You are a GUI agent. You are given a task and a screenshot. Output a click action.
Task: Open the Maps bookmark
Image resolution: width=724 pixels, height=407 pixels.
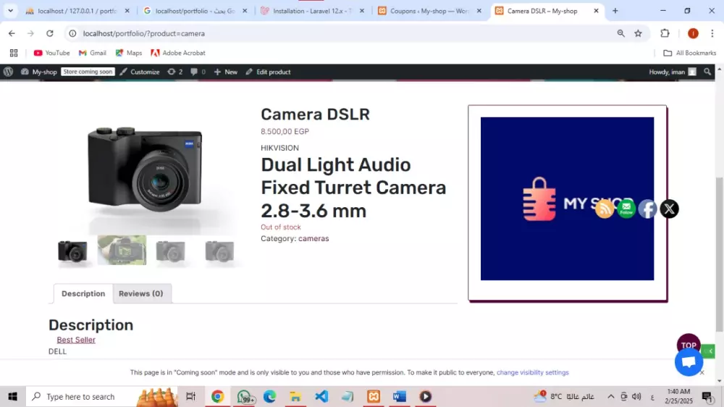[129, 53]
